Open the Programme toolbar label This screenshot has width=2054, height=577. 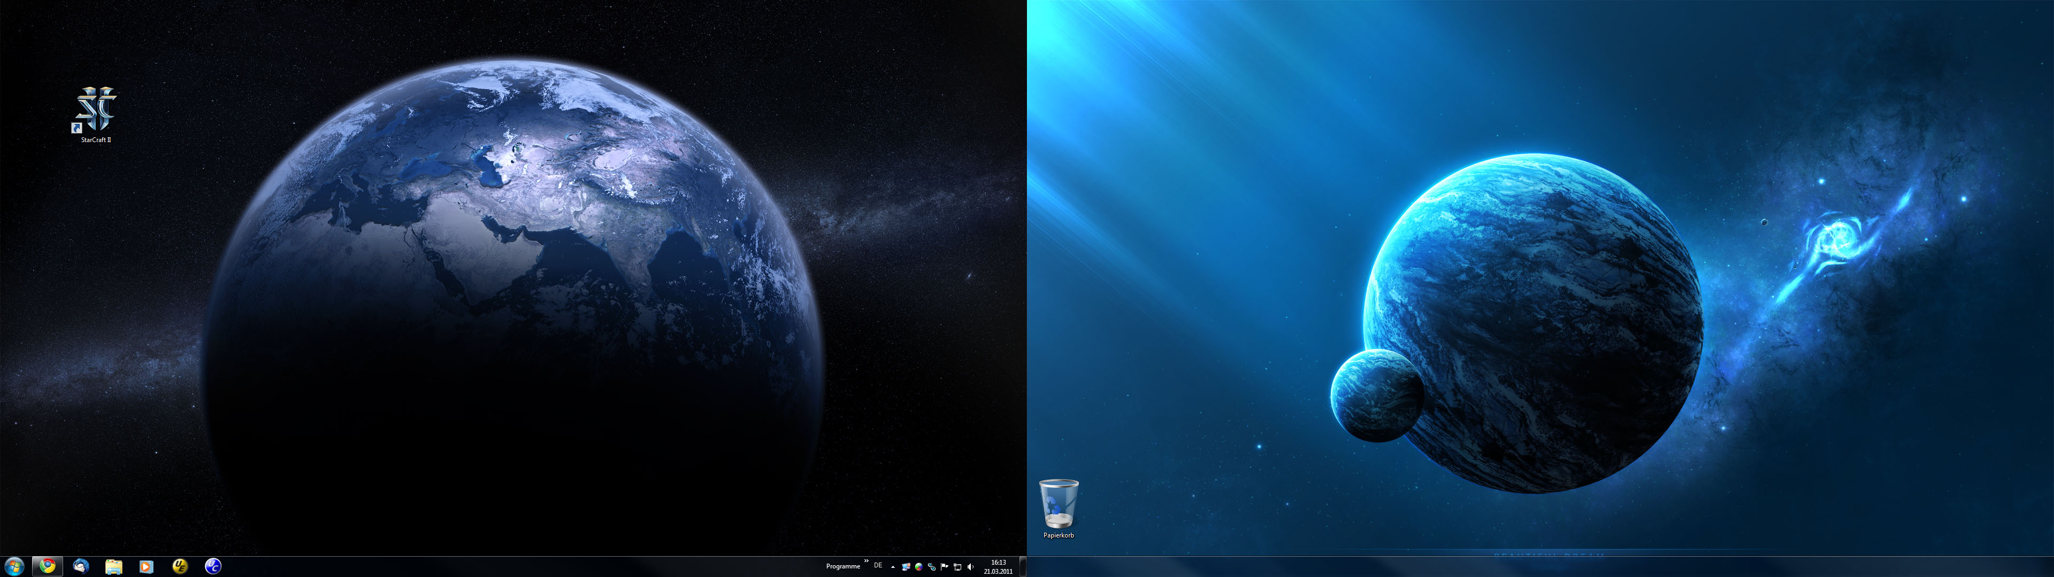point(844,567)
